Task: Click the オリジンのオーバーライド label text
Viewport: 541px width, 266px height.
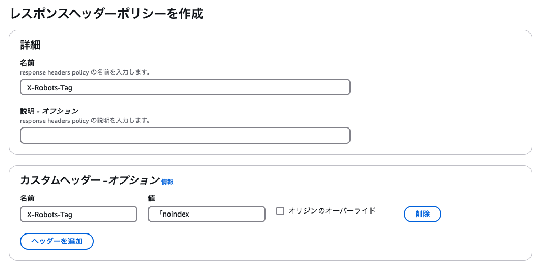Action: 332,210
